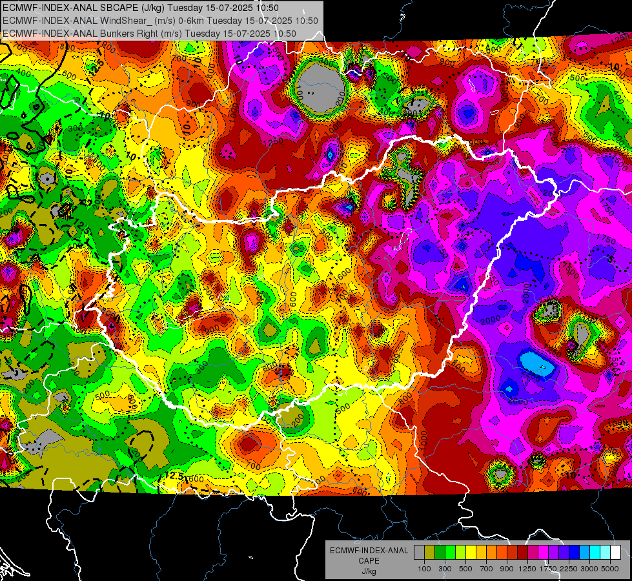Pick the dark green legend swatch

pyautogui.click(x=440, y=553)
